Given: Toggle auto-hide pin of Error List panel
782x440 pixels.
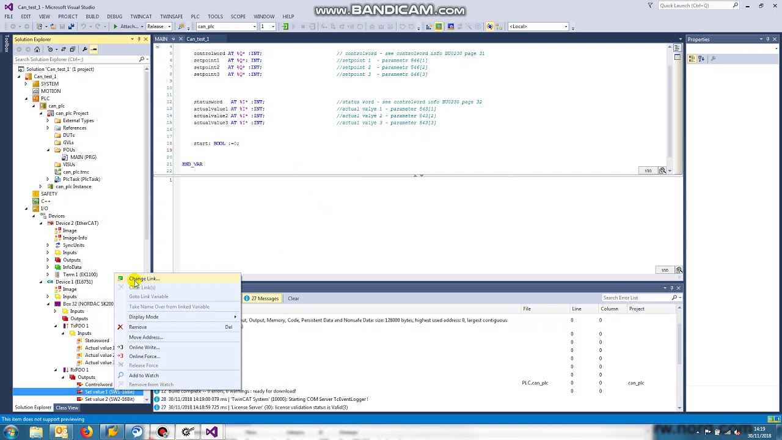Looking at the screenshot, I should pos(671,288).
